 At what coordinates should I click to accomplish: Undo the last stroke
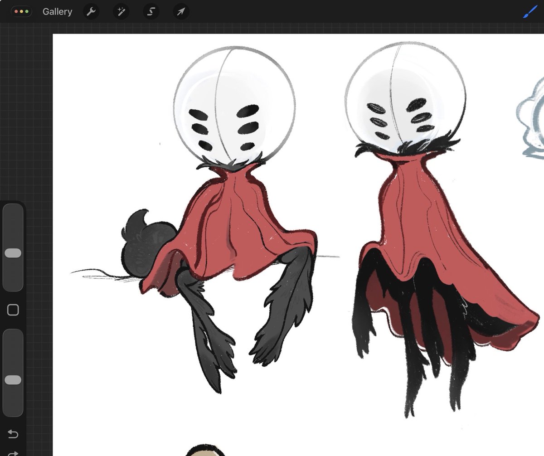point(13,435)
